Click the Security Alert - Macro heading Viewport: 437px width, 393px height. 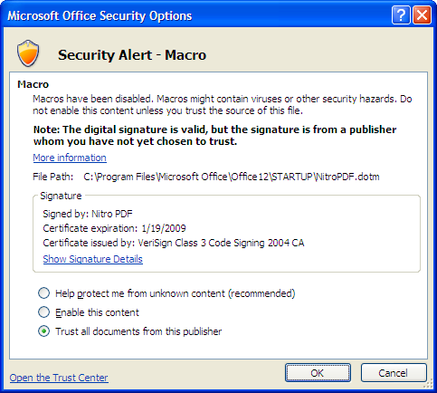(x=132, y=55)
